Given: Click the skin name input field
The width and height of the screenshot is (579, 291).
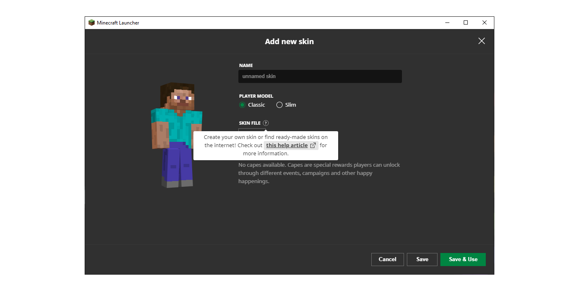Looking at the screenshot, I should [x=320, y=76].
